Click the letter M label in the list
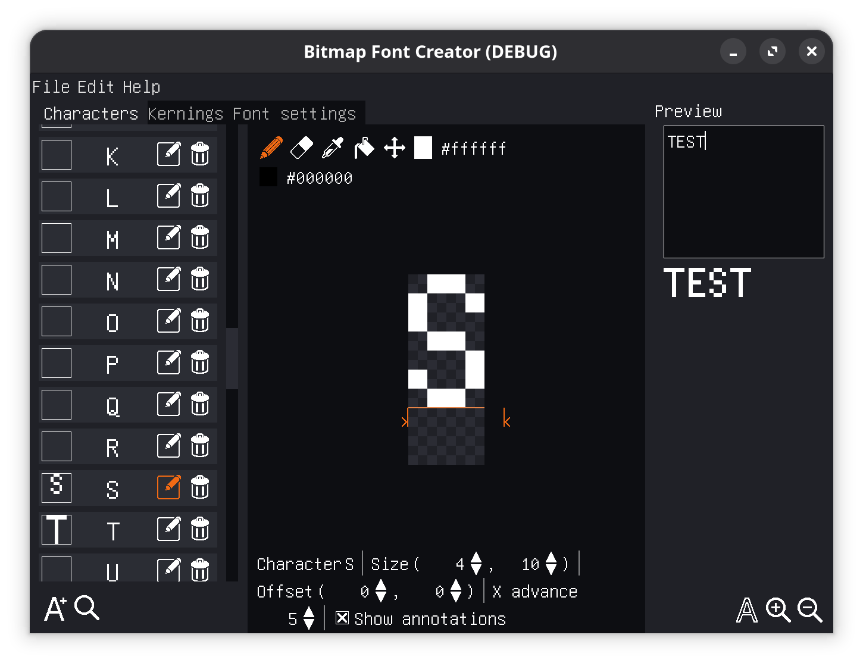Viewport: 863px width, 663px height. pos(112,239)
